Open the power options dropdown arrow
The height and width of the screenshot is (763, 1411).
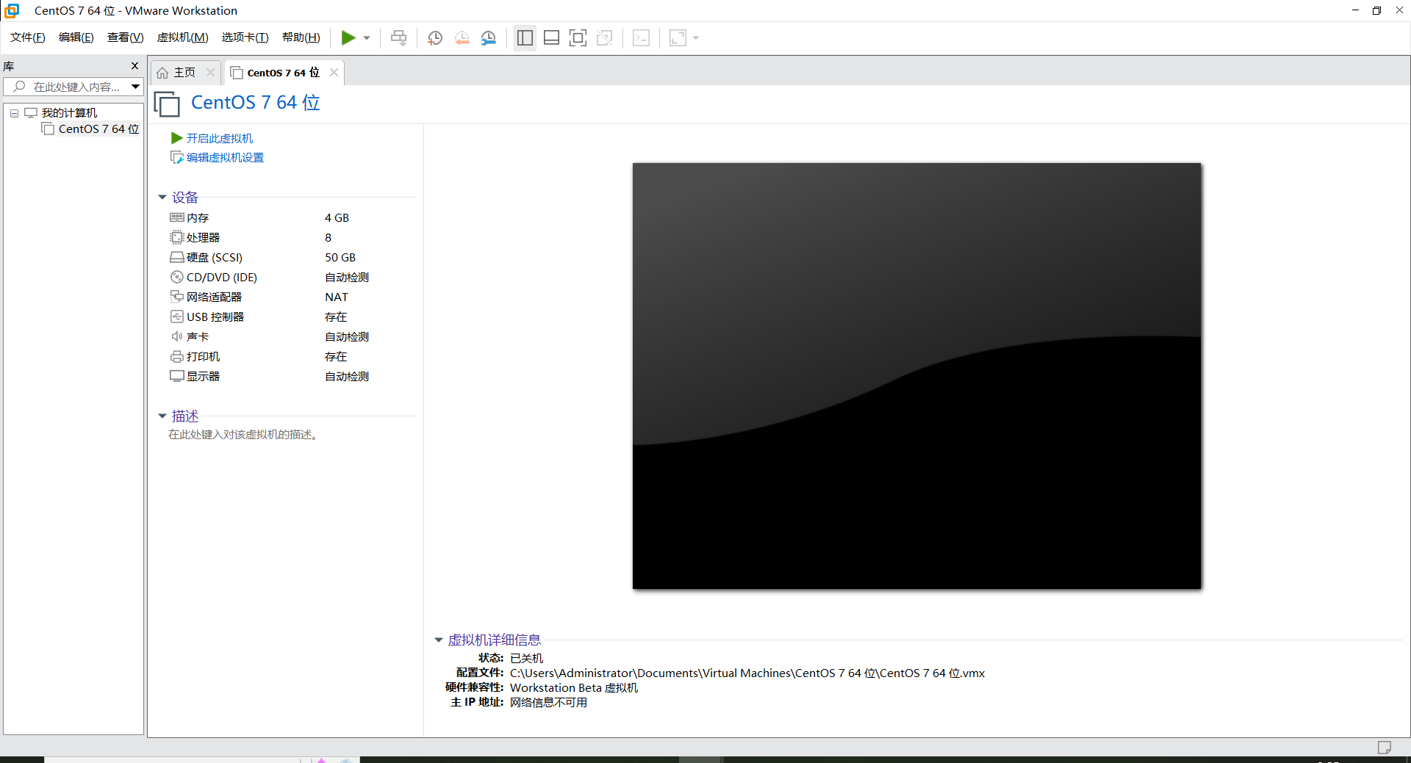click(367, 38)
